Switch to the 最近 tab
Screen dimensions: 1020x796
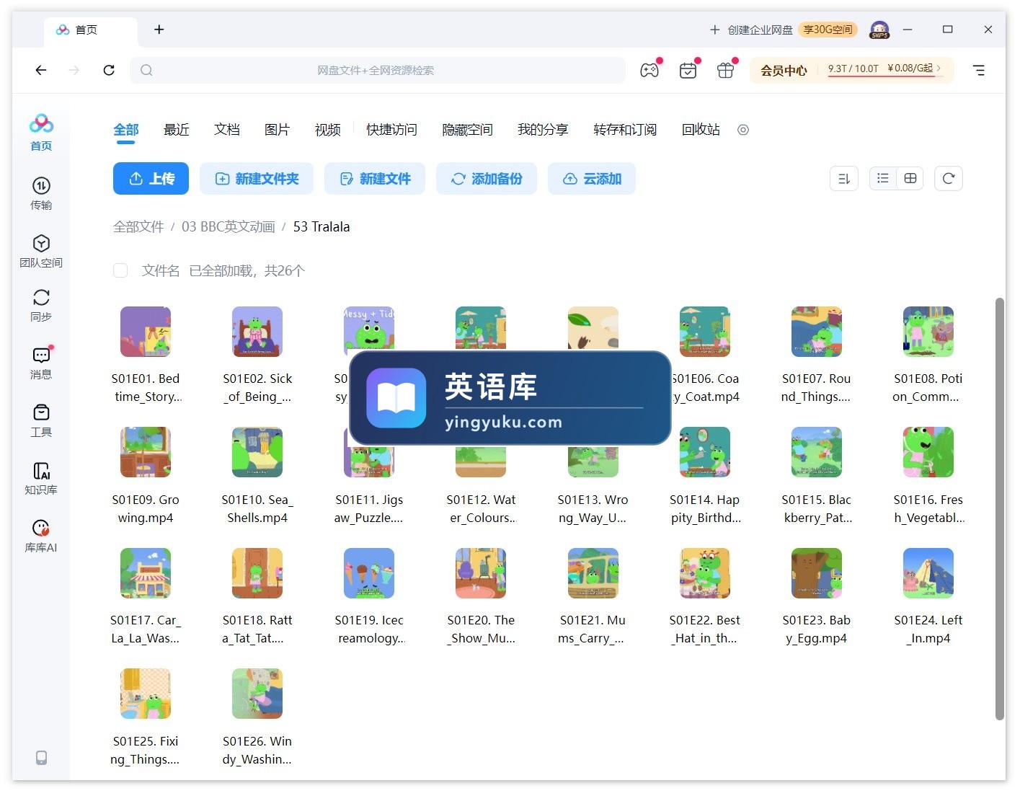point(177,130)
